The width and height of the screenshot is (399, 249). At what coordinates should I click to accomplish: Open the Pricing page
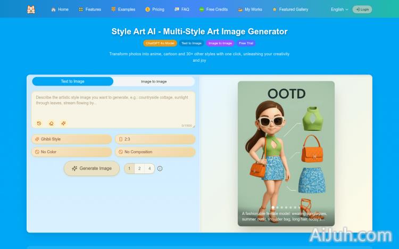[155, 10]
